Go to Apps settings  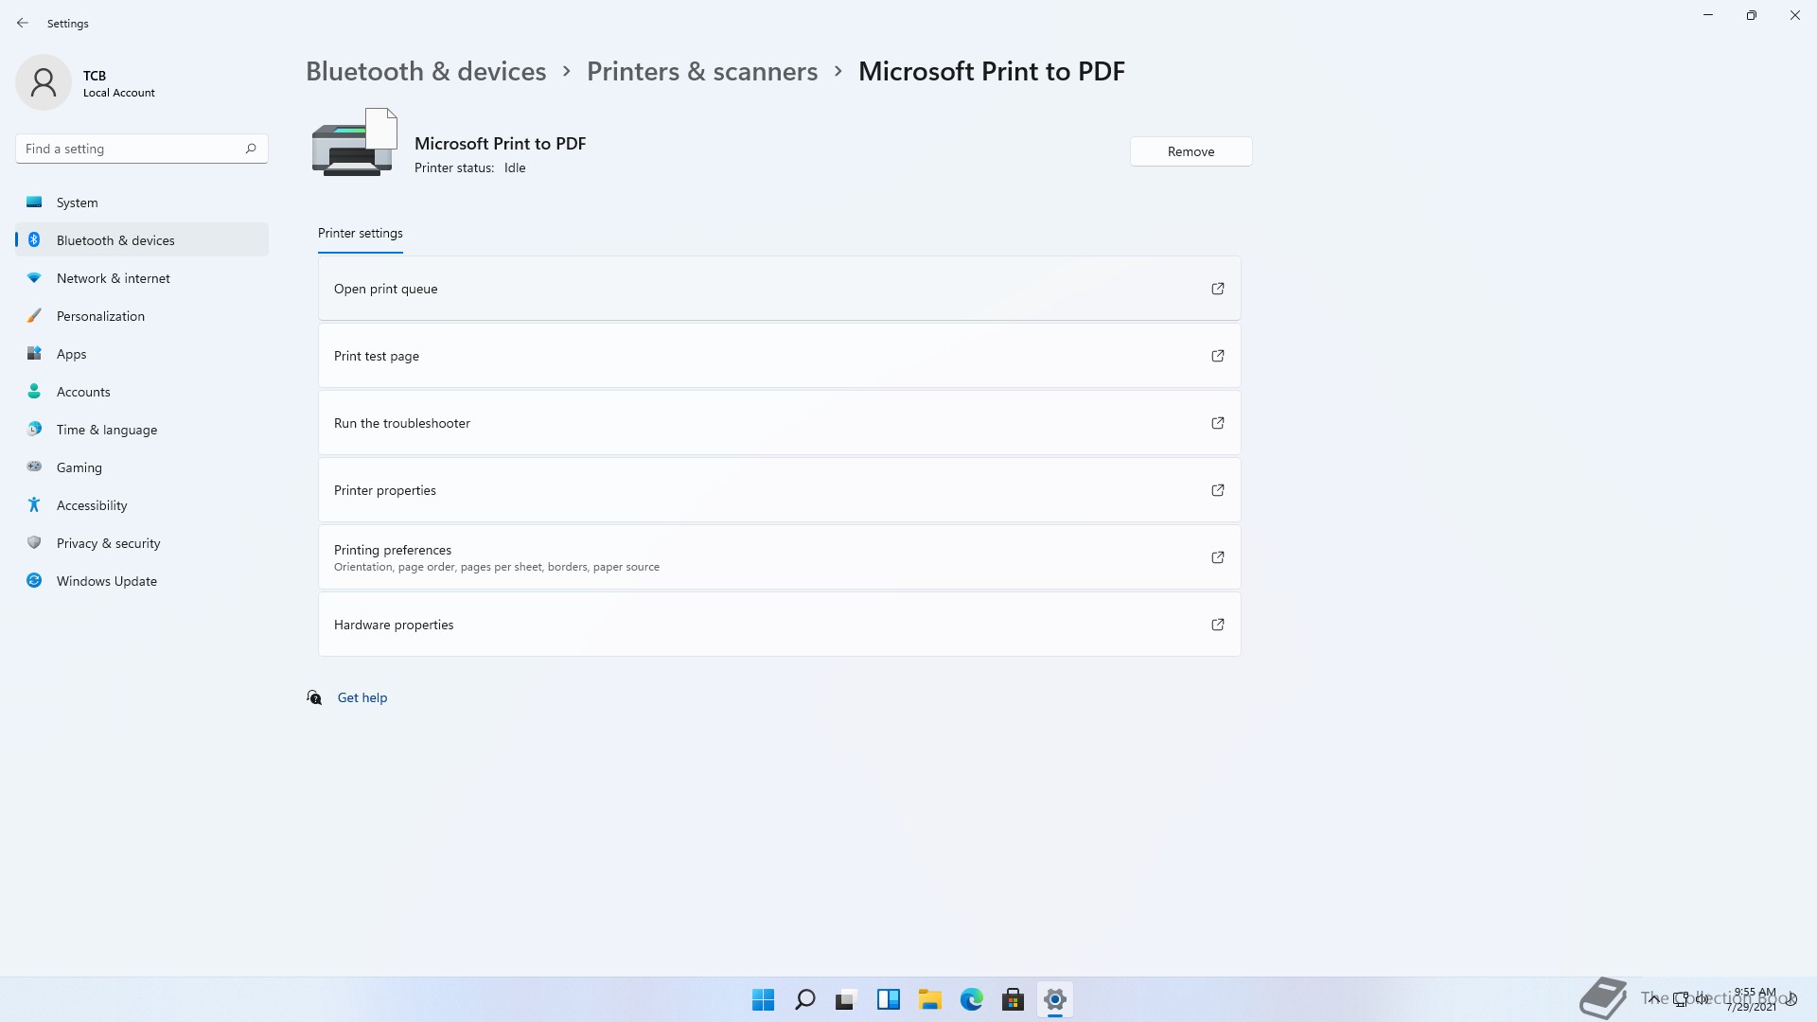[142, 353]
